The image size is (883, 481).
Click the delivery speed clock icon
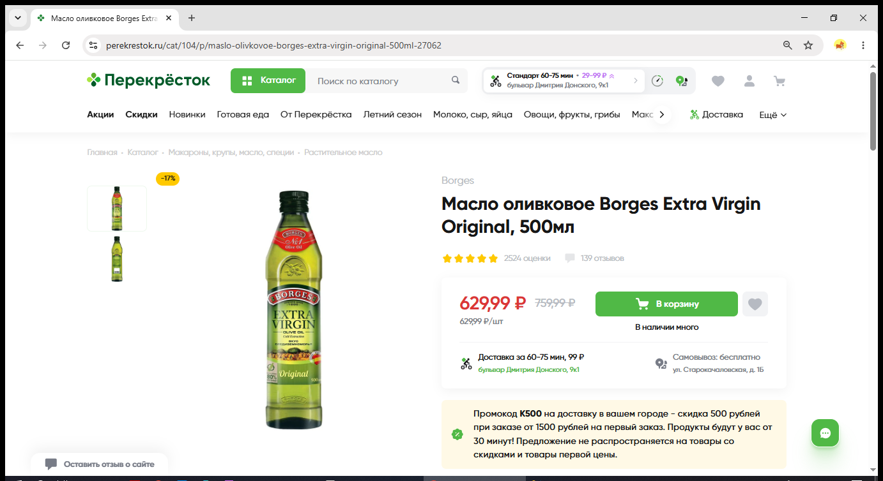pyautogui.click(x=657, y=81)
